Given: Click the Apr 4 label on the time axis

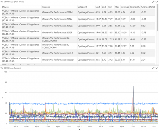Looking at the screenshot, I should click(16, 126).
